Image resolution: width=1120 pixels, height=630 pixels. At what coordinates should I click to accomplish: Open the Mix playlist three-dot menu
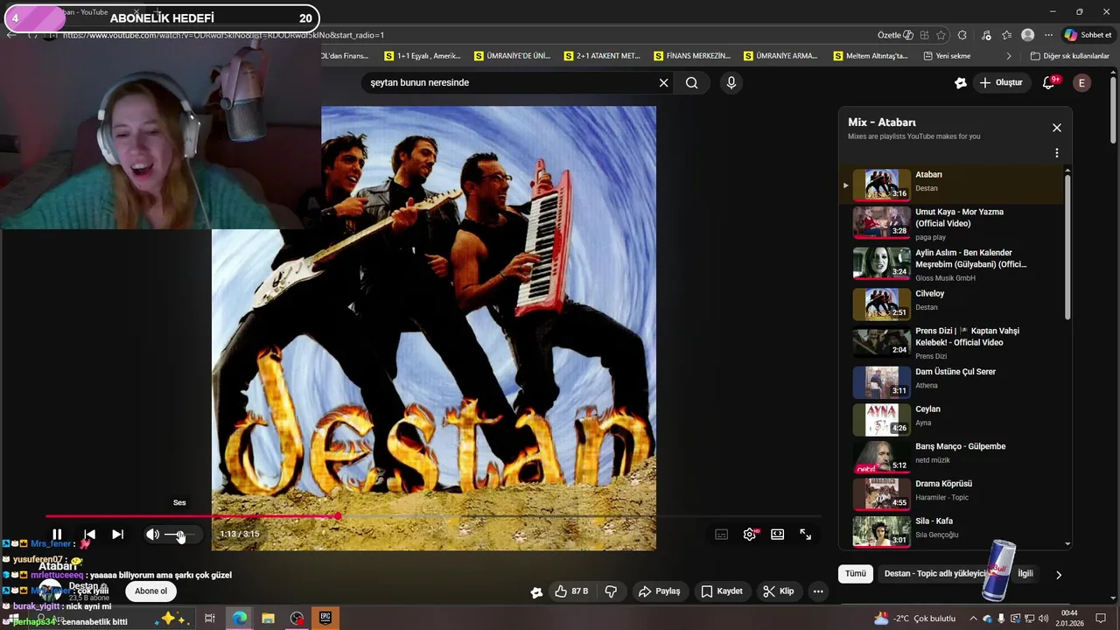(x=1057, y=153)
